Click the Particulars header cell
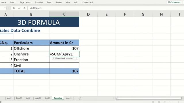Viewport: 184px width, 103px height. tap(31, 43)
